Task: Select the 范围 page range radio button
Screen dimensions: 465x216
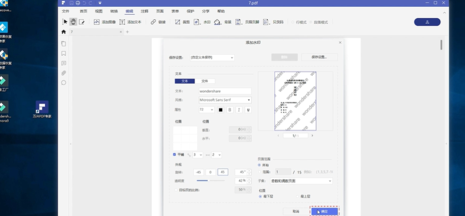Action: tap(259, 172)
